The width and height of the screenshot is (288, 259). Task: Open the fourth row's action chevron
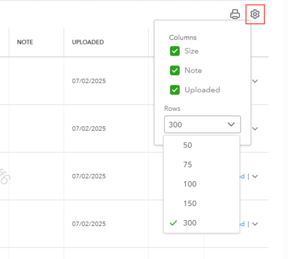tap(255, 224)
